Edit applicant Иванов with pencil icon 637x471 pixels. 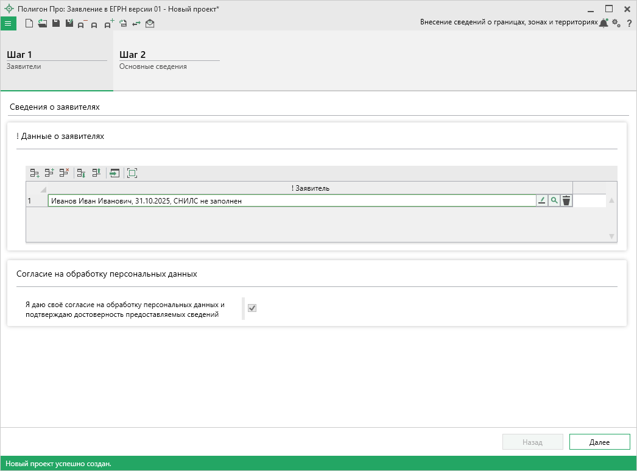(541, 200)
